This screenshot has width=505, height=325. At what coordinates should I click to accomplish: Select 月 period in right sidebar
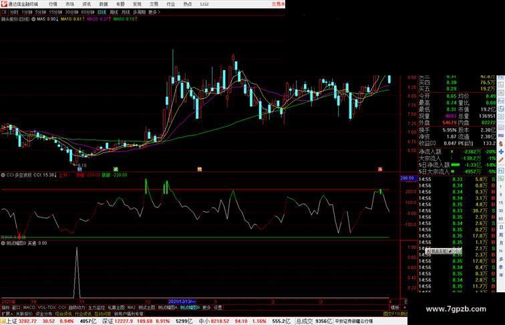(501, 243)
